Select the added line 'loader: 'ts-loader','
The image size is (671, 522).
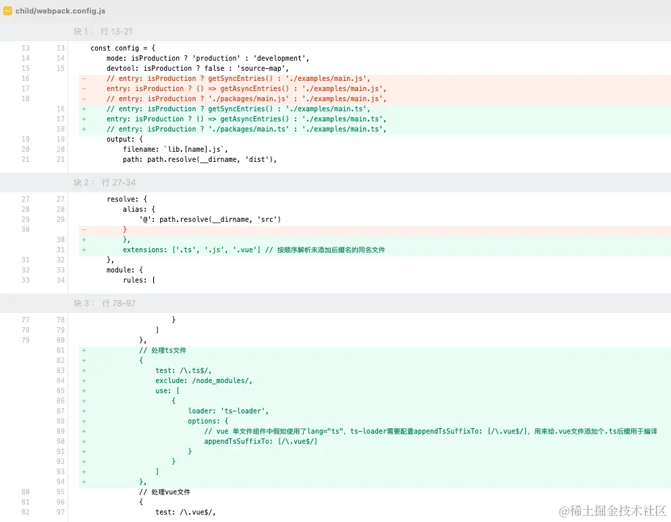pos(229,411)
